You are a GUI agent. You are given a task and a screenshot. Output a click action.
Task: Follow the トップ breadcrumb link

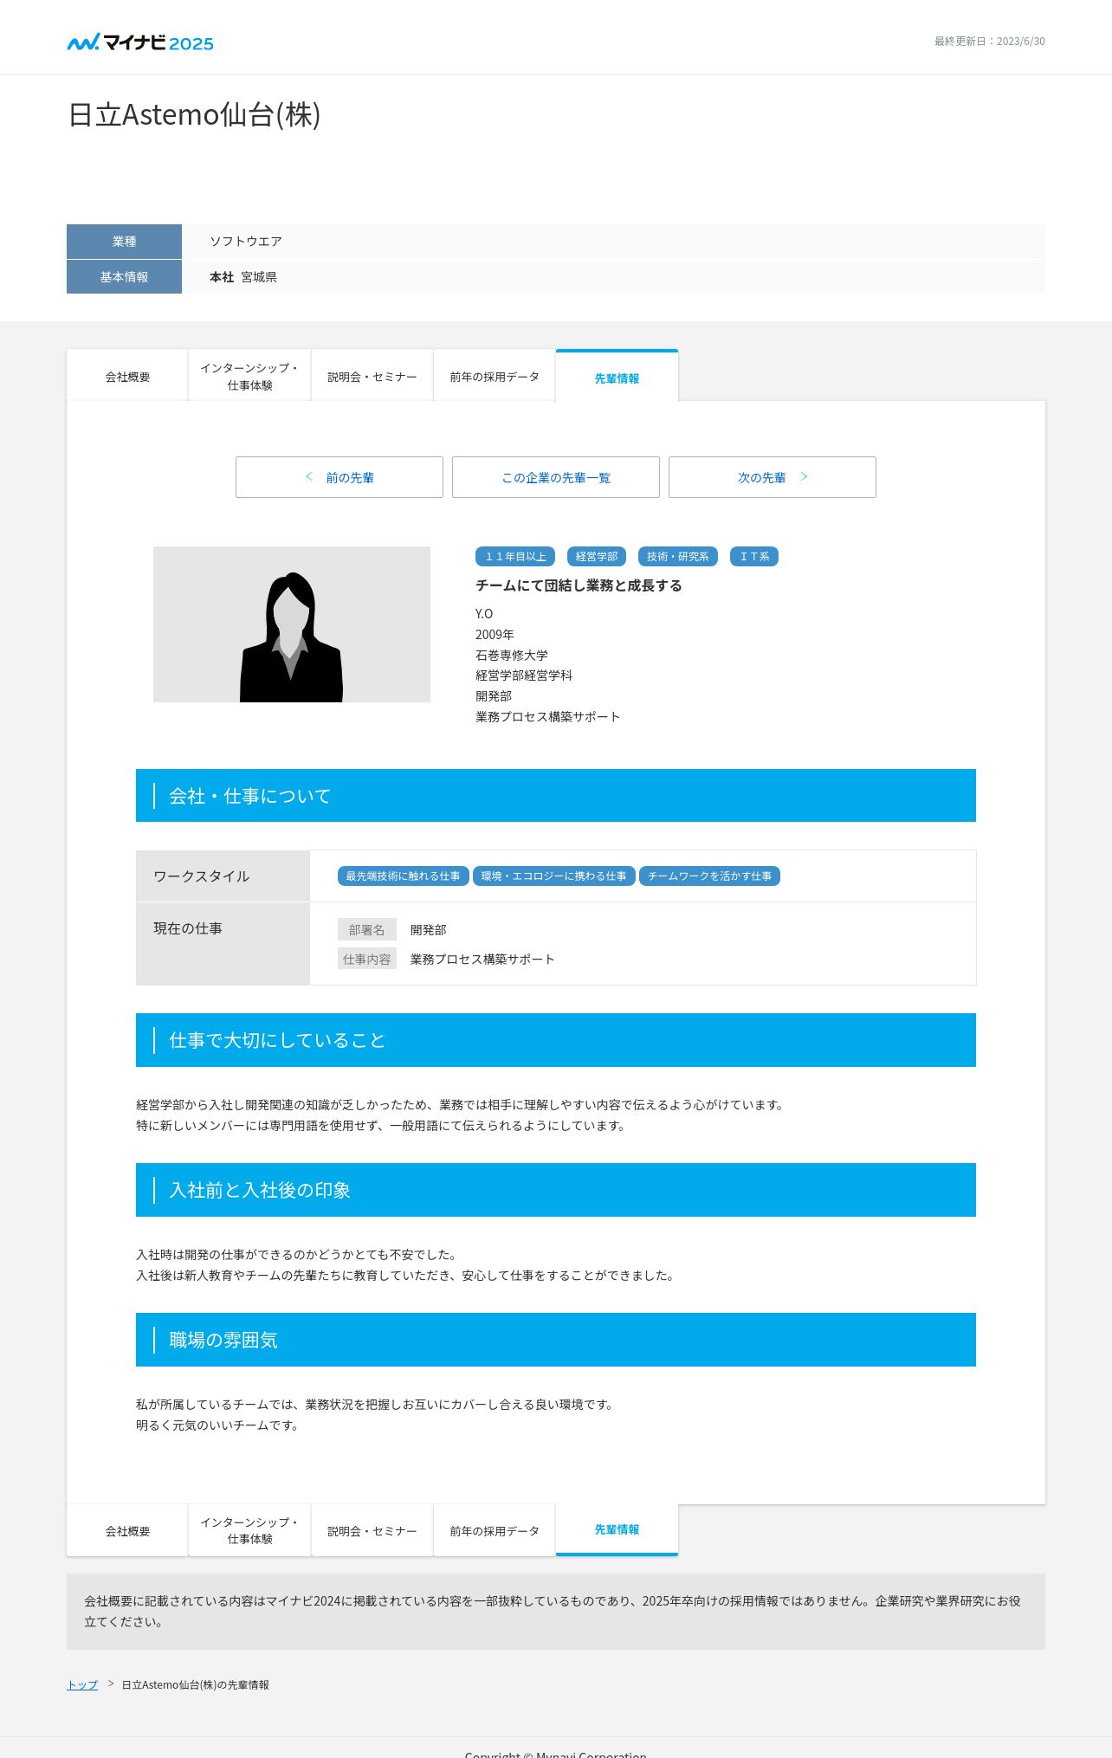click(82, 1684)
